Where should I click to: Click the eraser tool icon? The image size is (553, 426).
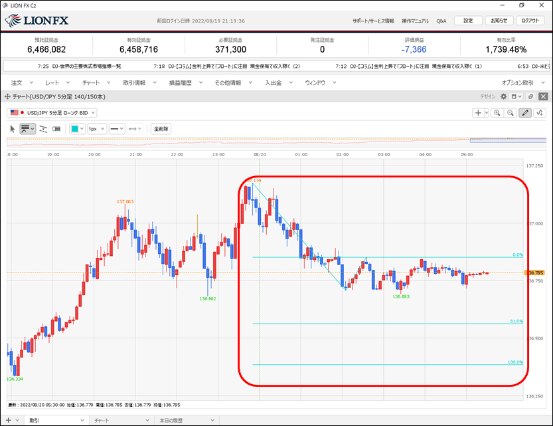coord(56,129)
